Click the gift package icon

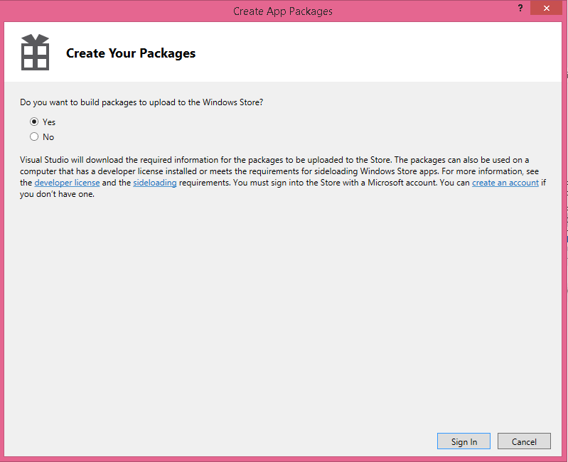[x=35, y=52]
